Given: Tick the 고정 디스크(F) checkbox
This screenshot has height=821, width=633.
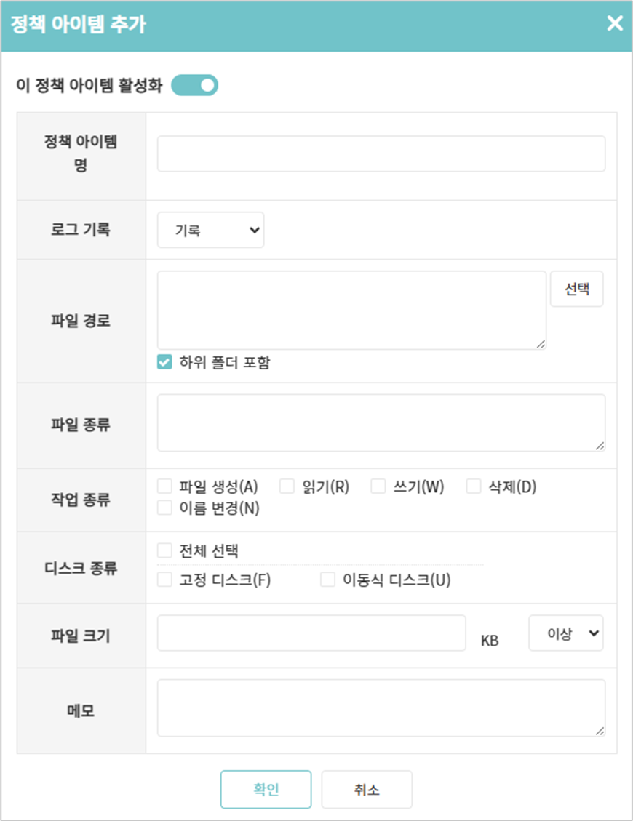Looking at the screenshot, I should point(164,580).
